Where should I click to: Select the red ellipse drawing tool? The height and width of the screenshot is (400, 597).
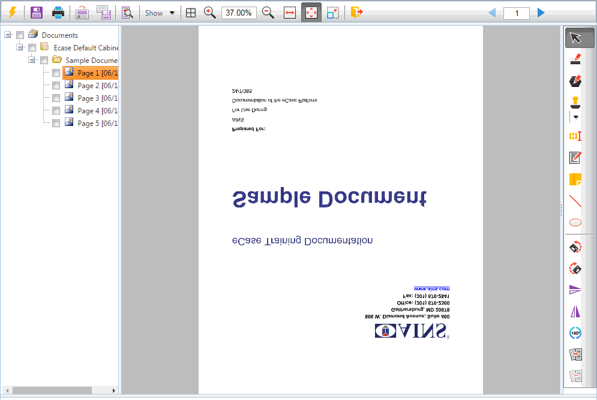pyautogui.click(x=575, y=222)
